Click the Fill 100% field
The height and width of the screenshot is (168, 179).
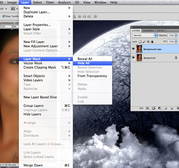171,42
